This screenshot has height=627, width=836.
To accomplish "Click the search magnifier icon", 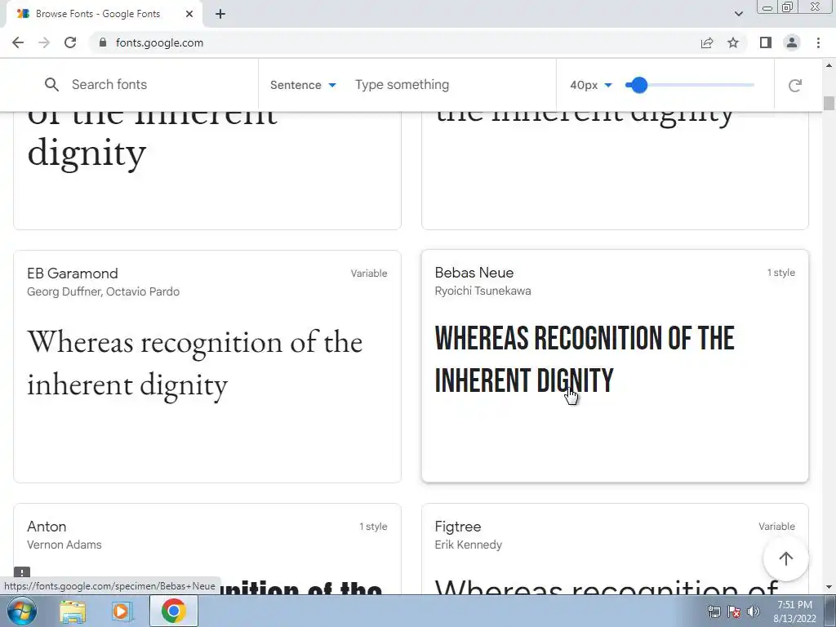I will [51, 85].
